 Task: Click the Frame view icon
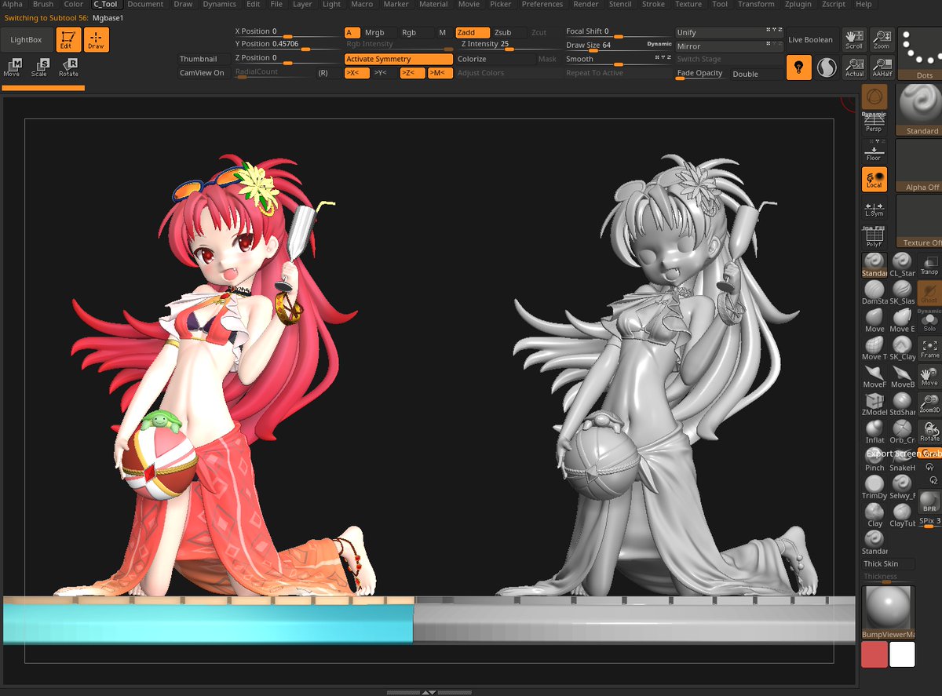929,348
